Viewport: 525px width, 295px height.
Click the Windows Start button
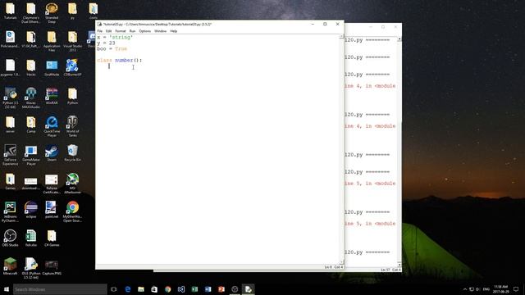[x=7, y=289]
